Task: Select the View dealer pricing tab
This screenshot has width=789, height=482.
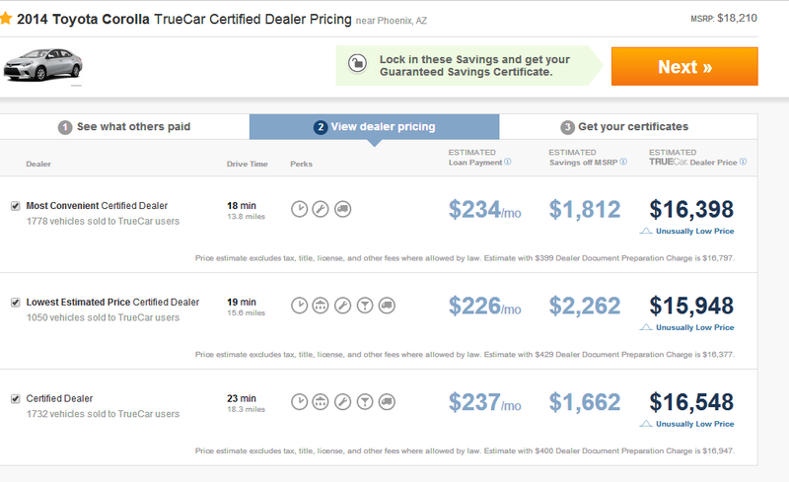Action: click(375, 127)
